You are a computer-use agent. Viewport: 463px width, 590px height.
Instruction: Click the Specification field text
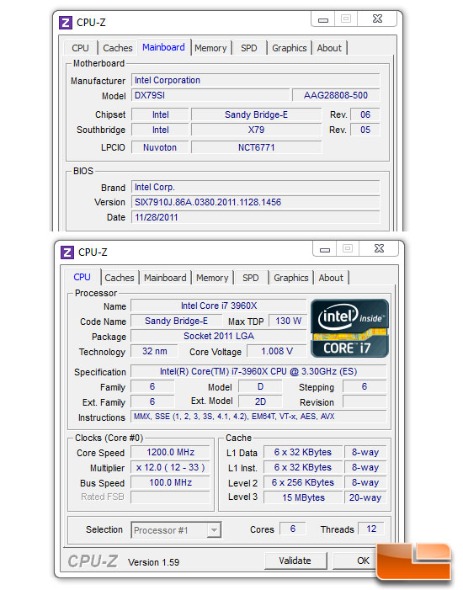click(258, 371)
